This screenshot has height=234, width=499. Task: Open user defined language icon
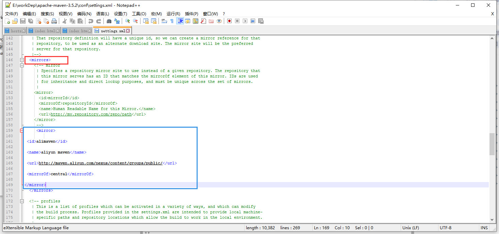pos(187,21)
